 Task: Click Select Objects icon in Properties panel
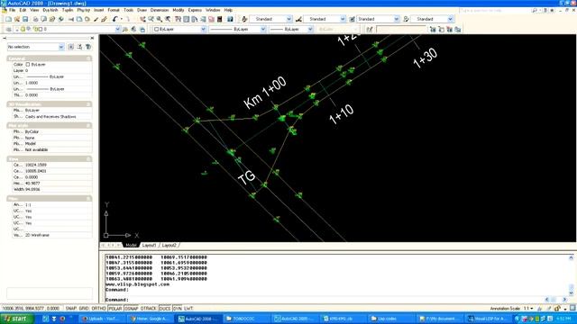point(79,47)
